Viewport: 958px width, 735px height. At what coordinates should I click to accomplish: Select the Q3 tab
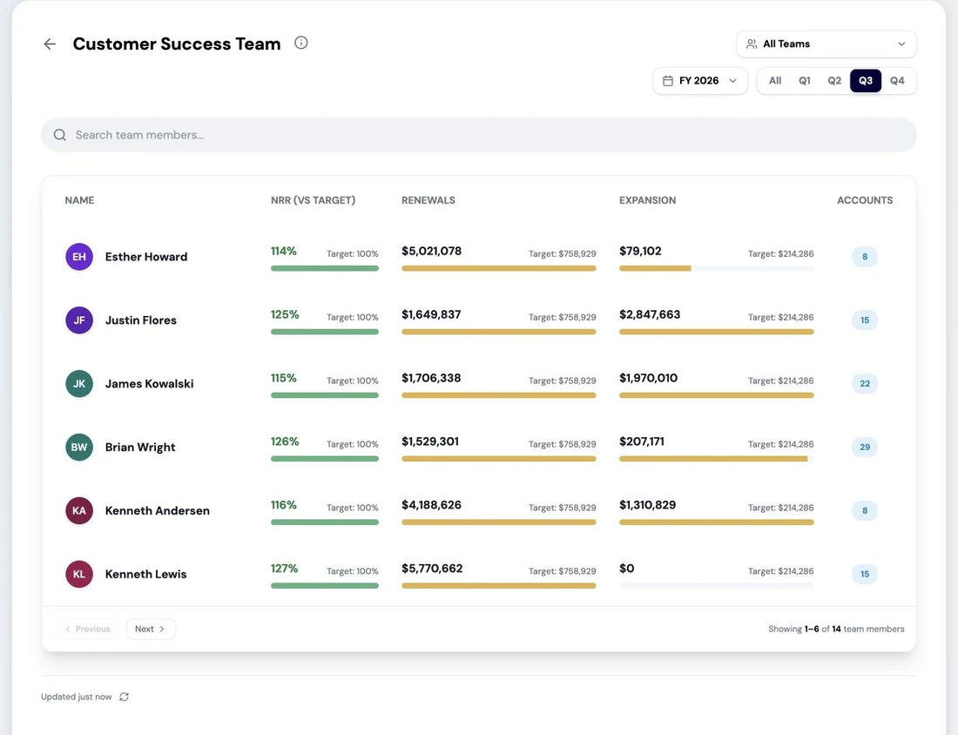866,81
